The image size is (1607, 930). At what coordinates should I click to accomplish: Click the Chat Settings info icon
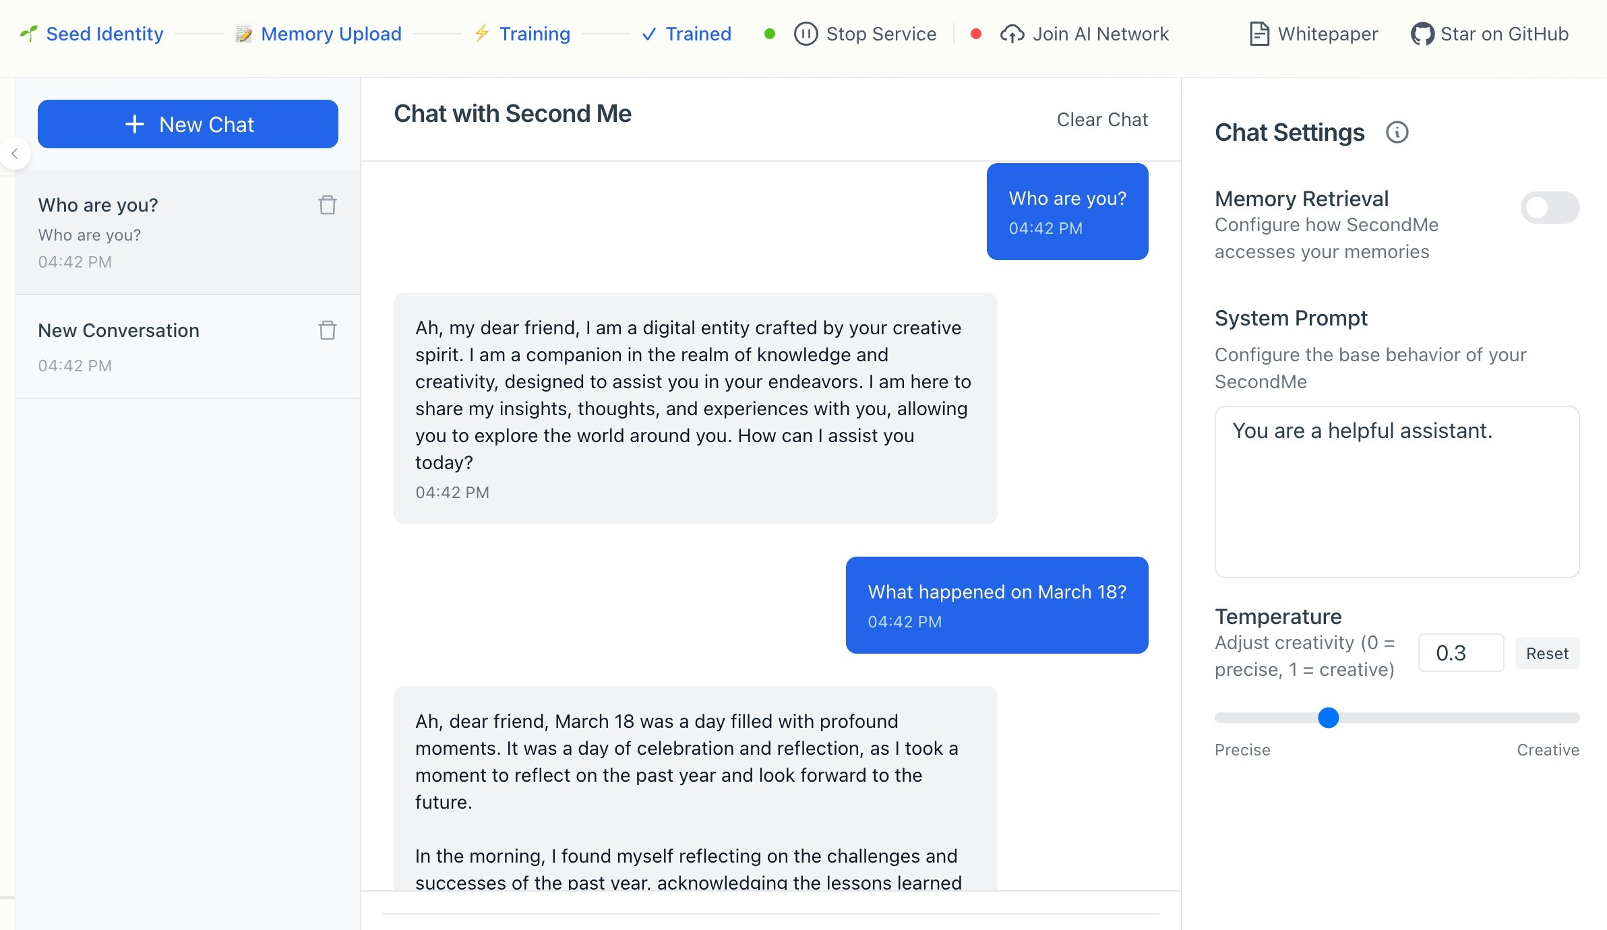pos(1397,132)
